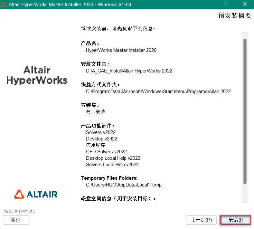Close the HyperWorks Master Installer window
This screenshot has height=229, width=254.
[245, 4]
